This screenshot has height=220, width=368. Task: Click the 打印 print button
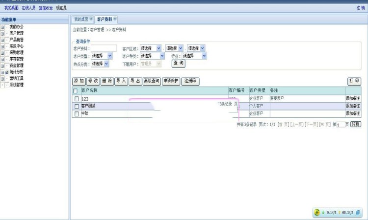click(354, 81)
